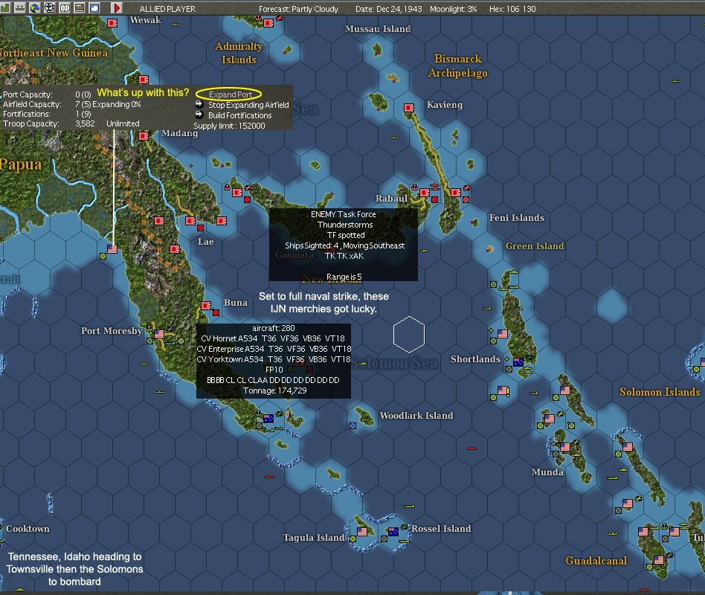Click the Forecast: Partly Cloudy text
The image size is (705, 595).
(x=298, y=9)
